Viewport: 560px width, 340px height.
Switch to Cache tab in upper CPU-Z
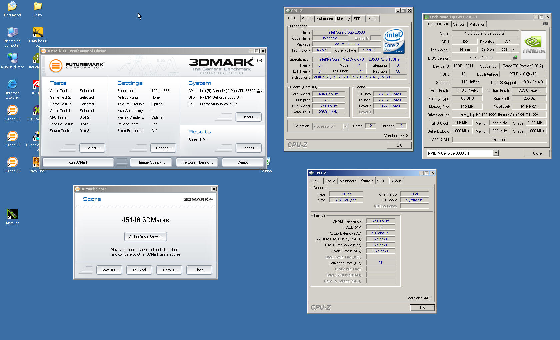coord(307,19)
